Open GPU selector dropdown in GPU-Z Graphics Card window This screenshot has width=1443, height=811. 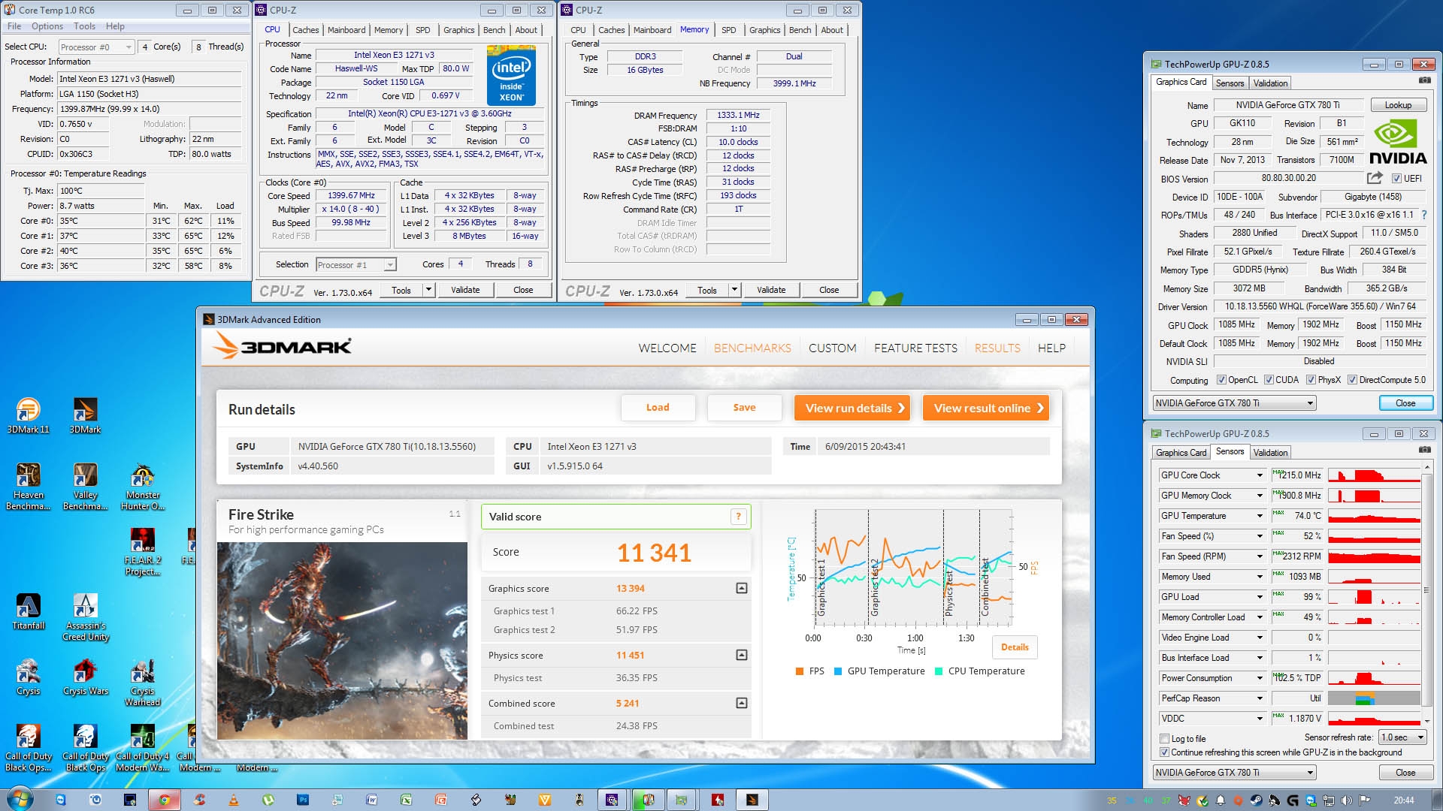coord(1235,403)
